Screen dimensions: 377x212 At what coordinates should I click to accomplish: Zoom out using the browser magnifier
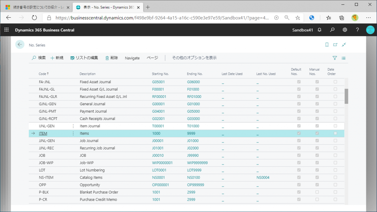[287, 18]
